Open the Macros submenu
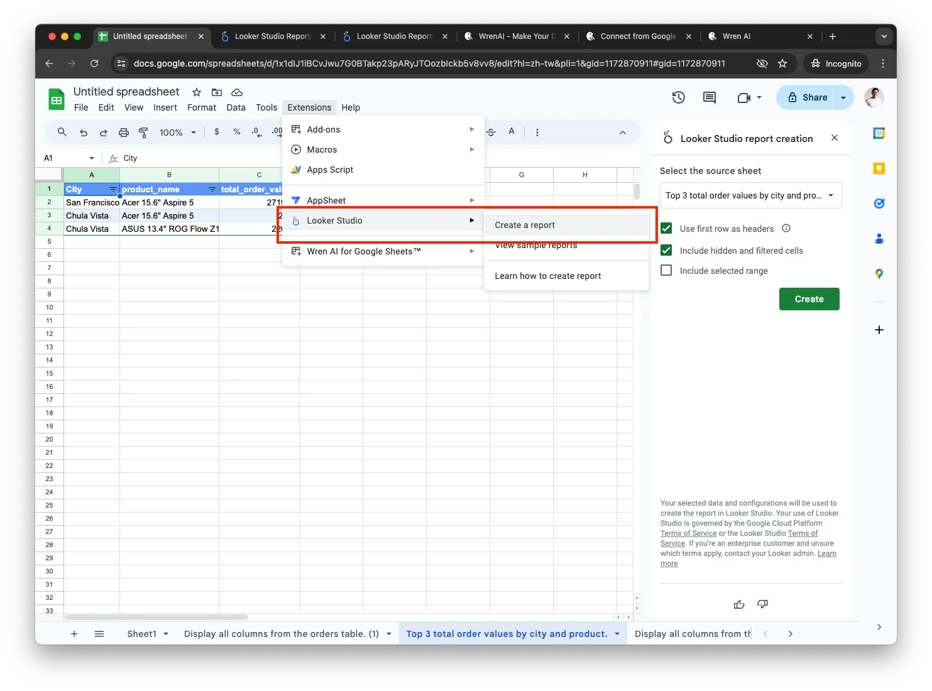 383,150
